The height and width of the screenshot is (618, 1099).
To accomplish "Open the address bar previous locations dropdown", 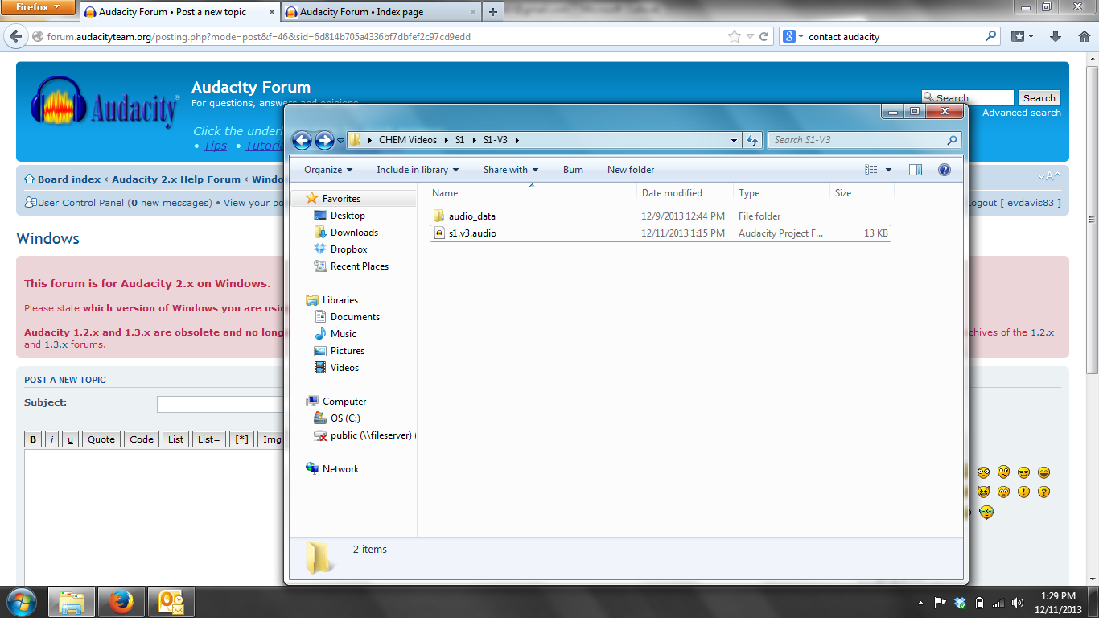I will (x=734, y=140).
